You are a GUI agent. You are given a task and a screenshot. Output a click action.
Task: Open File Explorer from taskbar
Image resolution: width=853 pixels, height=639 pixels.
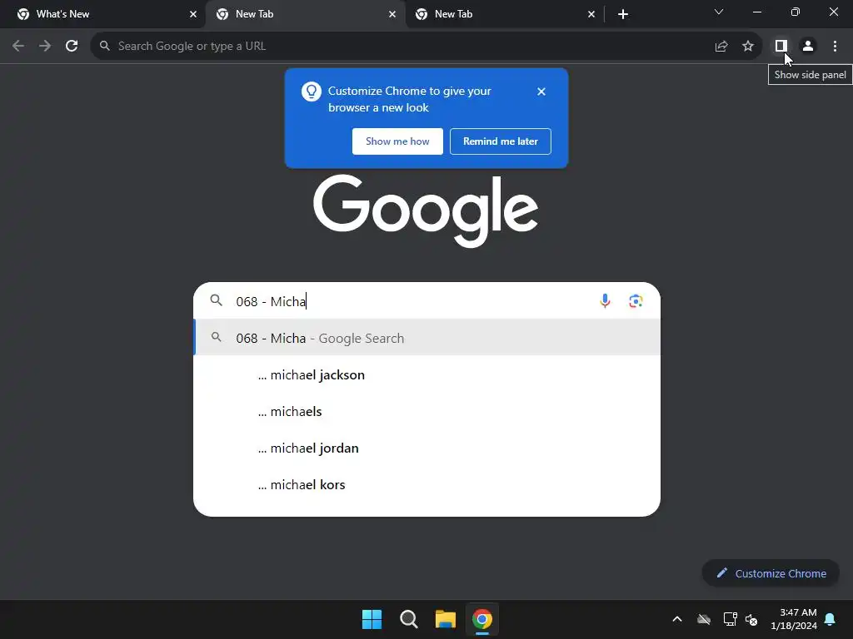point(446,619)
